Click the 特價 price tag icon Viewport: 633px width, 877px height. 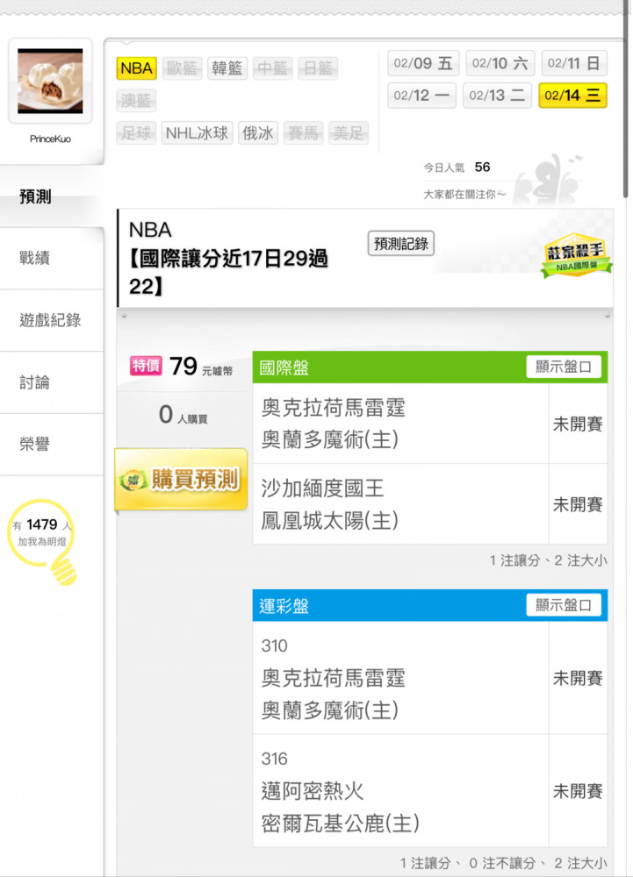pos(146,365)
